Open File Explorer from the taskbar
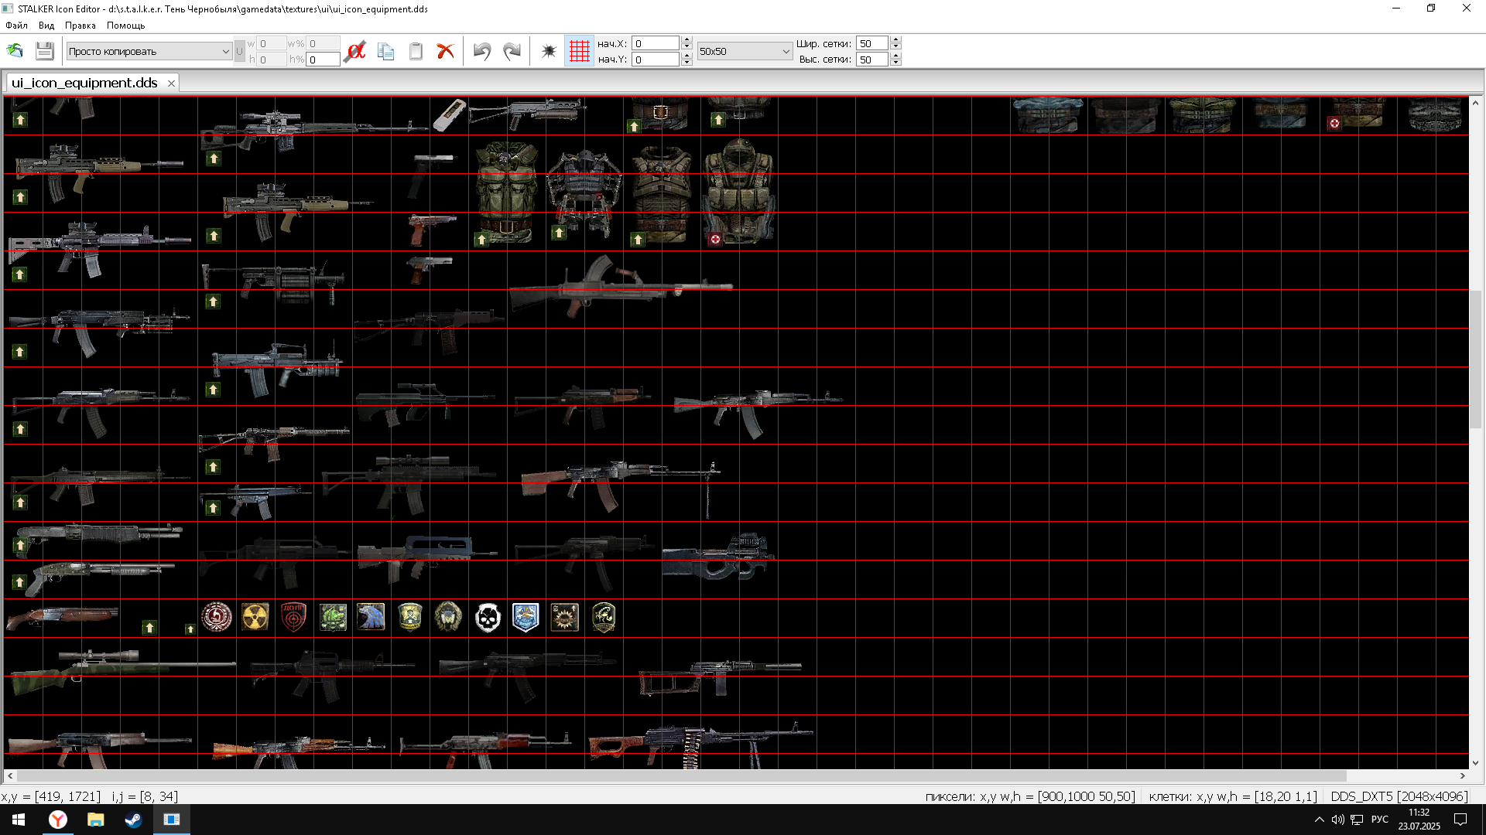The height and width of the screenshot is (835, 1486). click(95, 820)
